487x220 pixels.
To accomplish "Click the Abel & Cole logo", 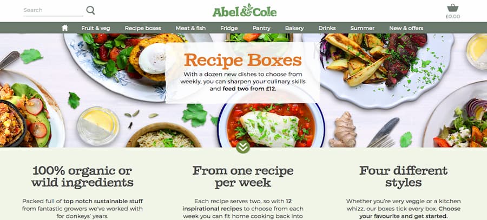I will [x=245, y=11].
